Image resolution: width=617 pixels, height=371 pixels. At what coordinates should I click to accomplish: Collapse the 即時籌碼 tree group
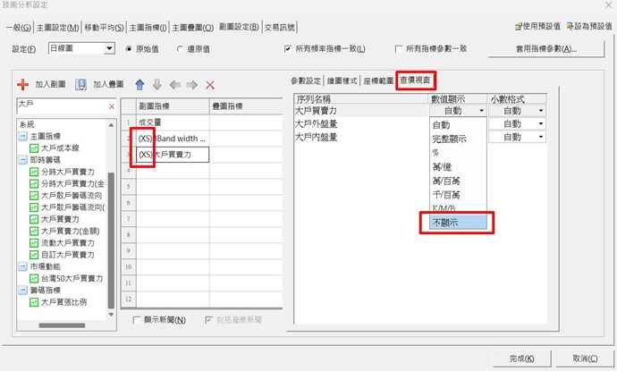click(21, 160)
